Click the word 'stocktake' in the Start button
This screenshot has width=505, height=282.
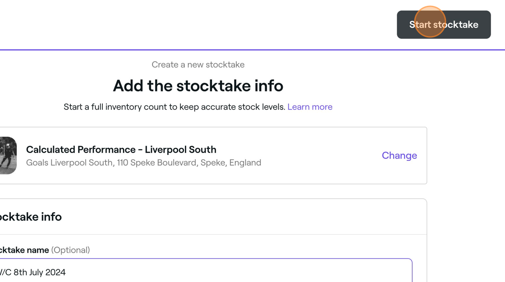tap(456, 24)
